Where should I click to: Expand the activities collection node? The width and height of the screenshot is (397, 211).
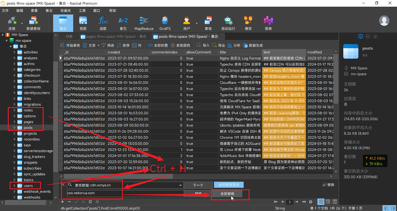pyautogui.click(x=15, y=52)
